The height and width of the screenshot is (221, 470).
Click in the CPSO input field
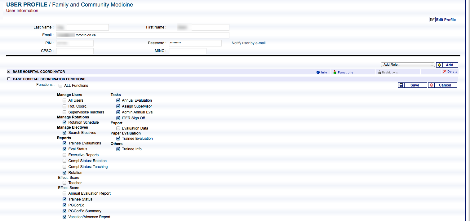point(75,51)
